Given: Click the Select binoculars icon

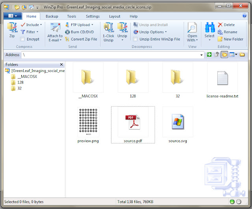Looking at the screenshot, I should coord(210,27).
